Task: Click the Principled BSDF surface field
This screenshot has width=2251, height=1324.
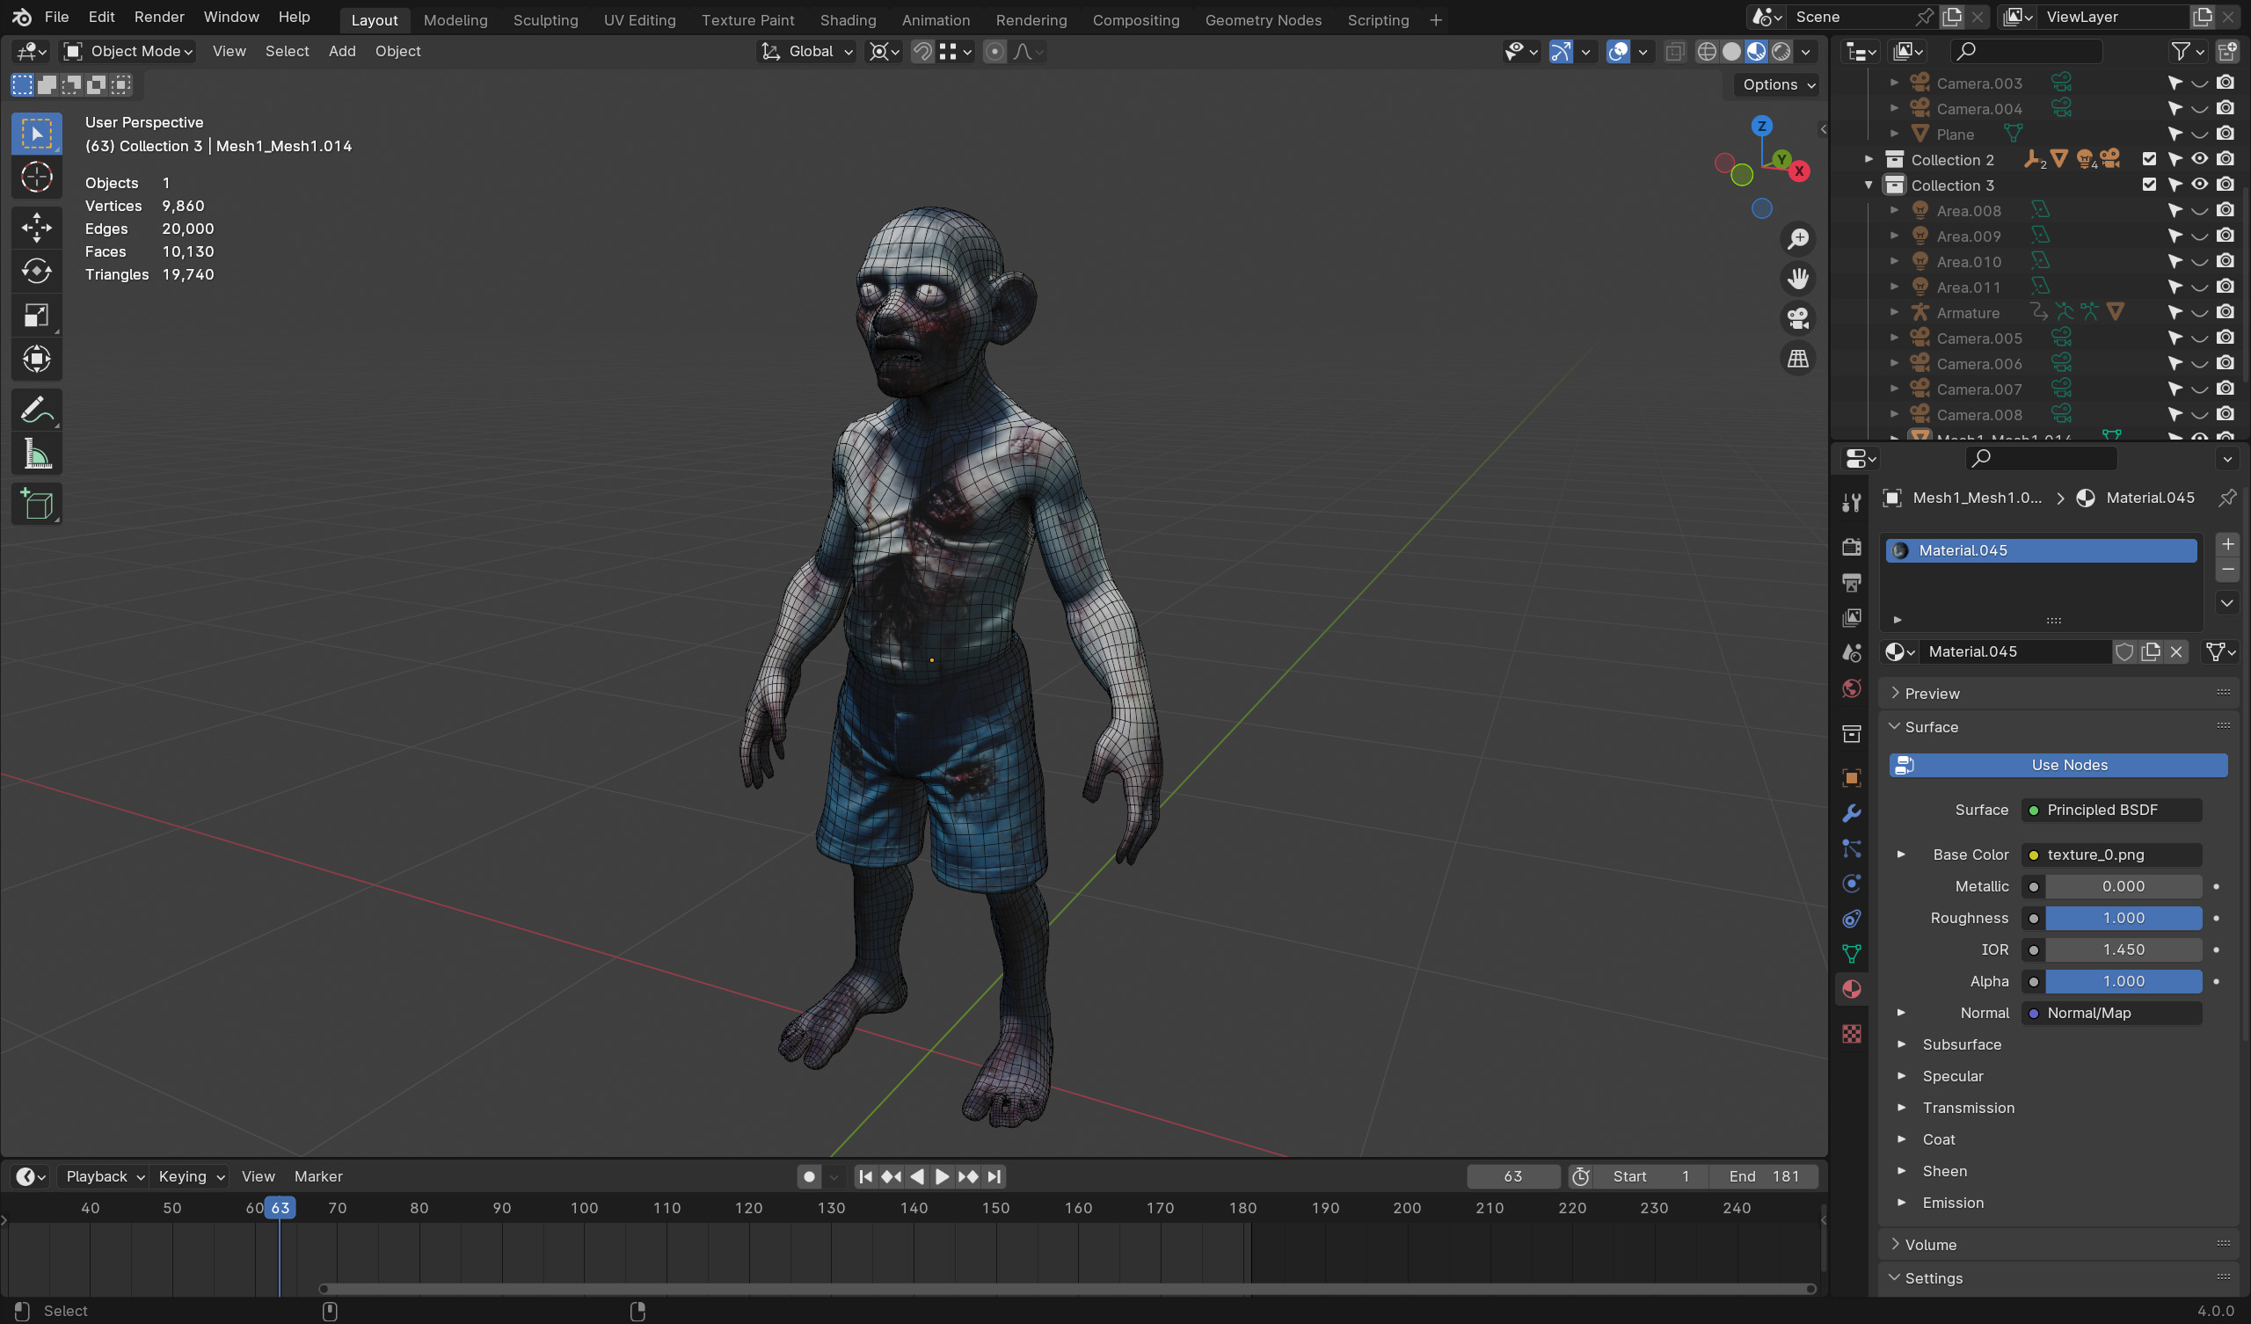Action: tap(2111, 811)
